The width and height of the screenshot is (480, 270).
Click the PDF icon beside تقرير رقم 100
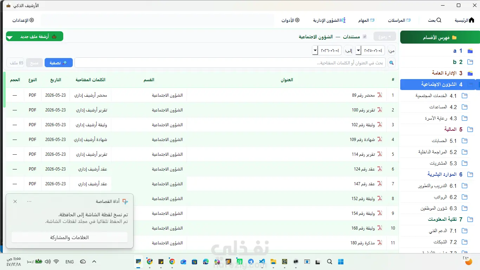(380, 110)
